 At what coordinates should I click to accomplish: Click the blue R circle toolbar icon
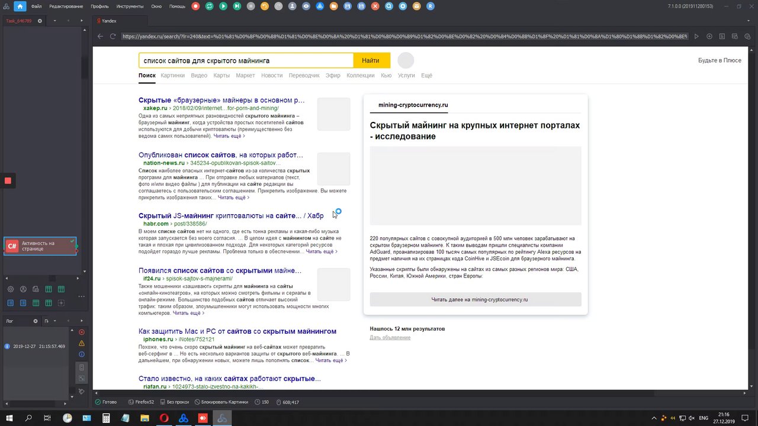[431, 7]
